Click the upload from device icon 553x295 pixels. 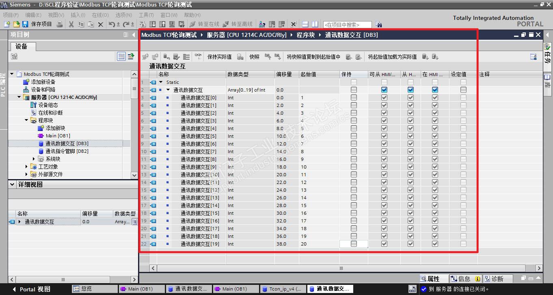(162, 24)
